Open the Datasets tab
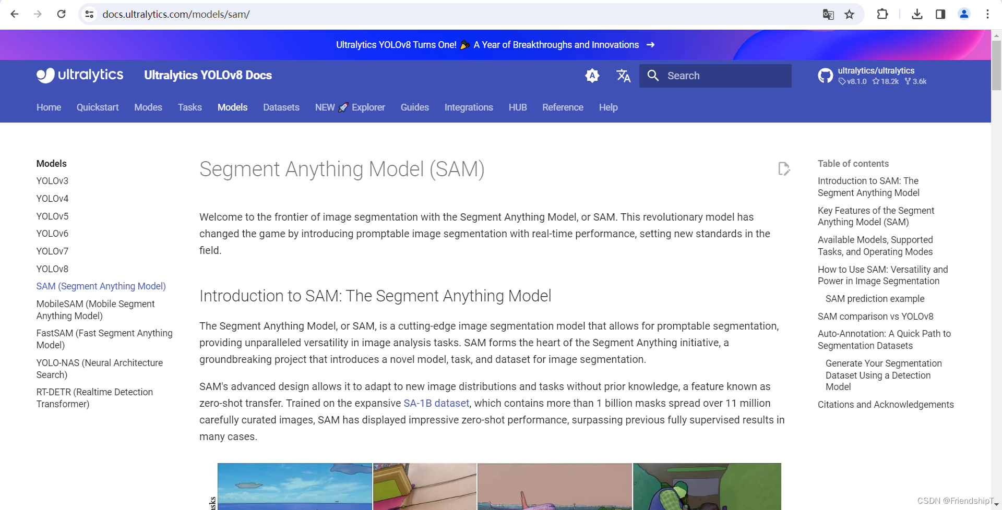Screen dimensions: 1002x510 [281, 107]
